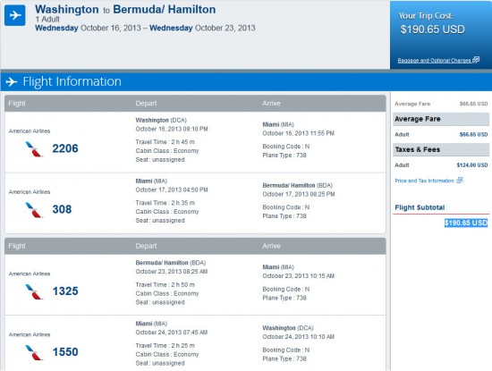
Task: Click the American Airlines logo for flight 1550
Action: (34, 352)
